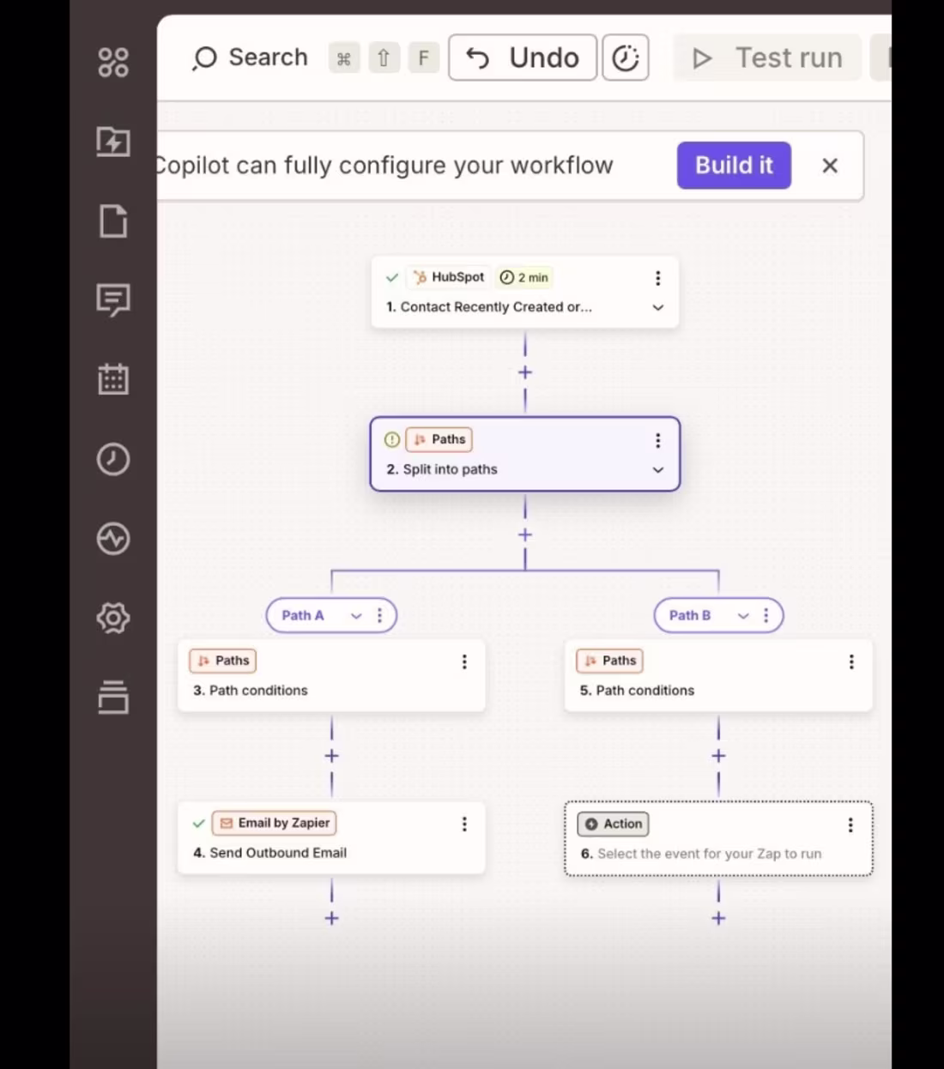
Task: Click the Action badge on step 6
Action: coord(613,824)
